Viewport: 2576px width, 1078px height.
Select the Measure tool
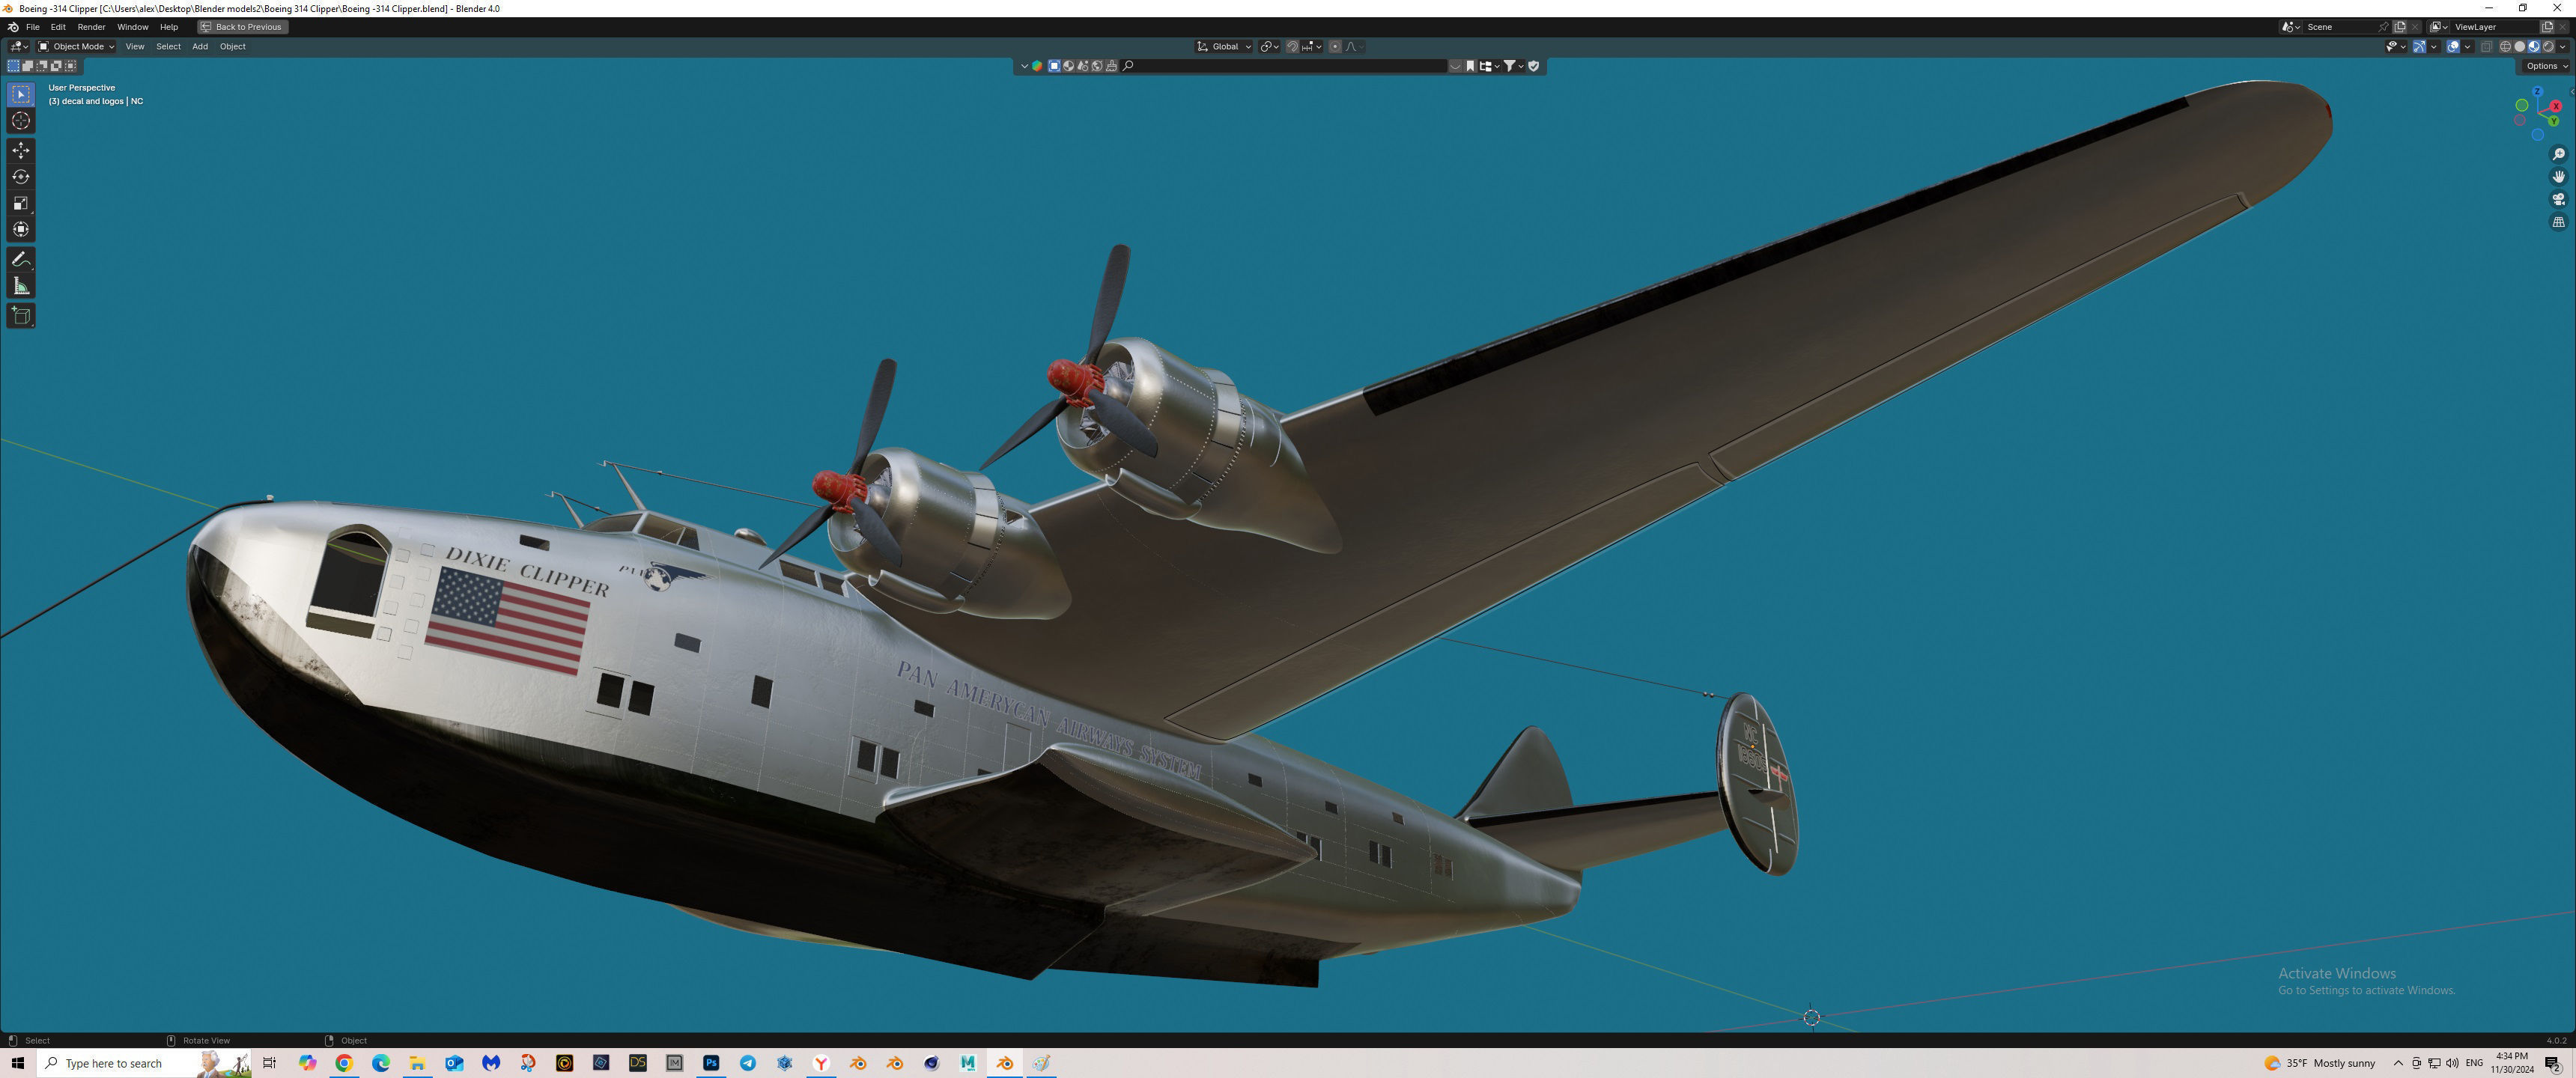pos(21,286)
